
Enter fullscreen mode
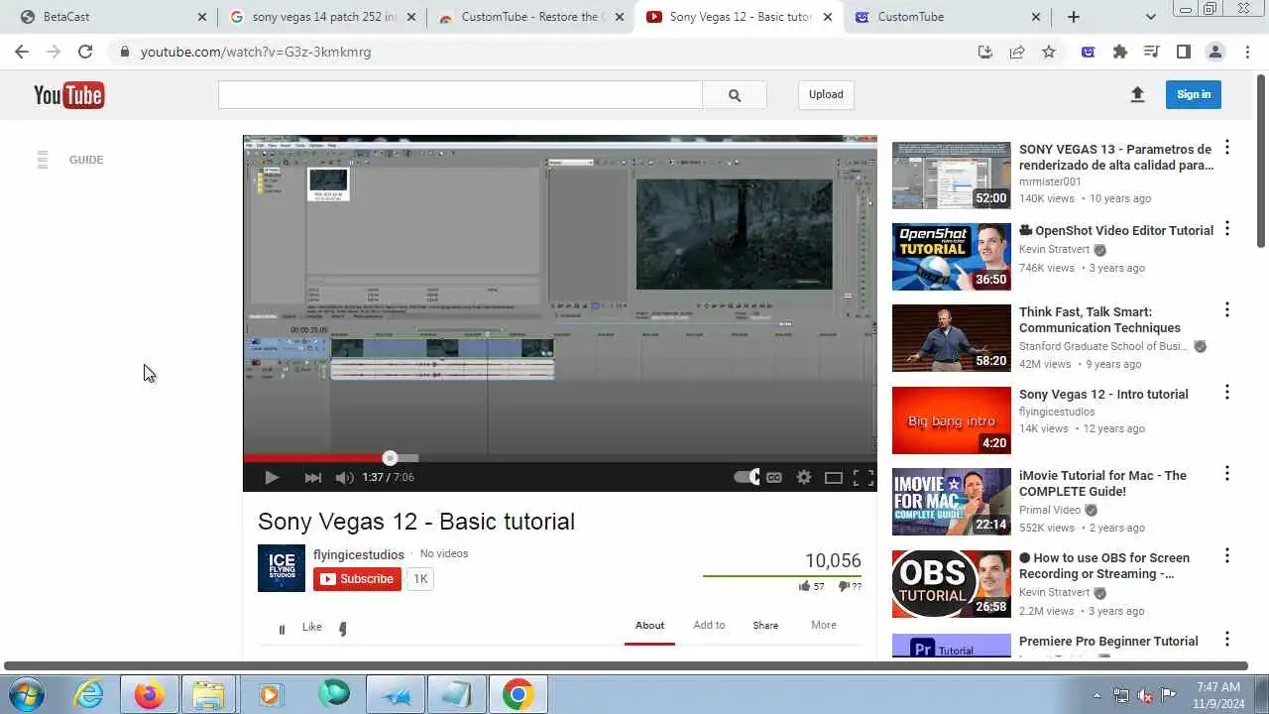click(864, 477)
